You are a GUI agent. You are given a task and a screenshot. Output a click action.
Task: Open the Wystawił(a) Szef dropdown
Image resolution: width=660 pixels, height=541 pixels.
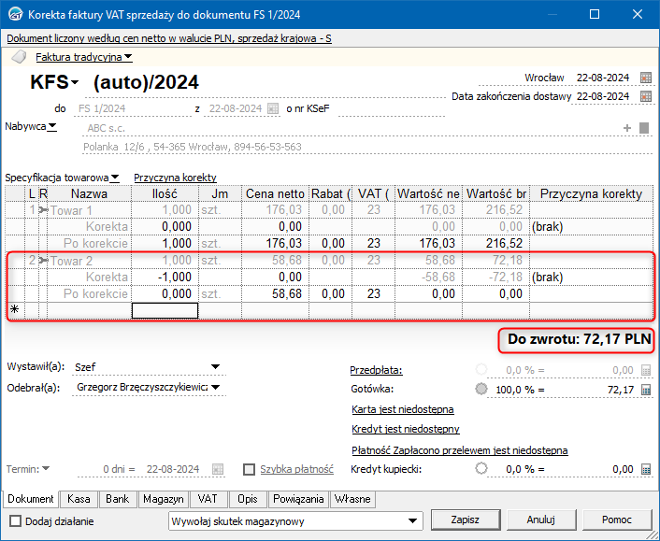[x=216, y=367]
